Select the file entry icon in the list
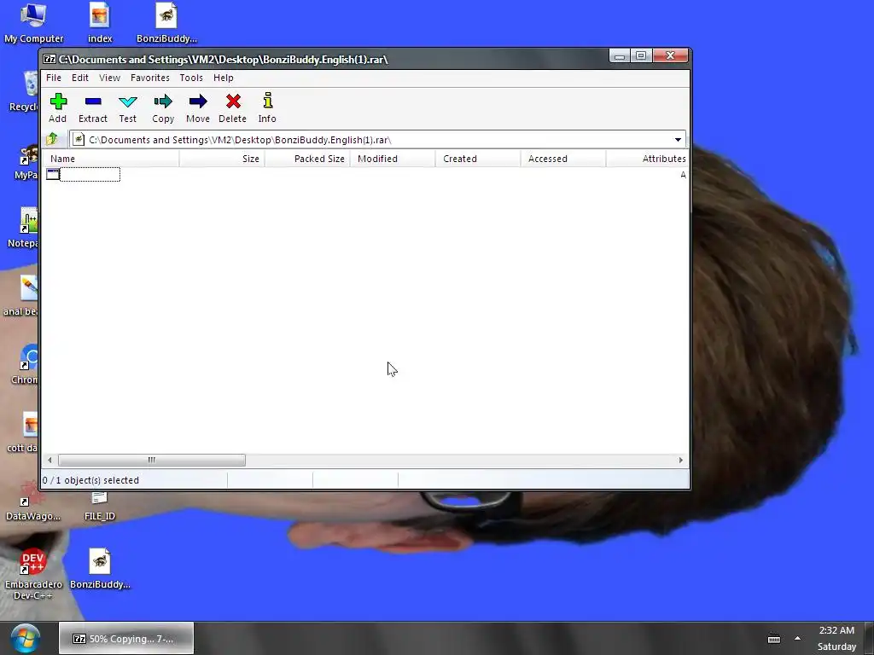The image size is (874, 655). (x=52, y=174)
